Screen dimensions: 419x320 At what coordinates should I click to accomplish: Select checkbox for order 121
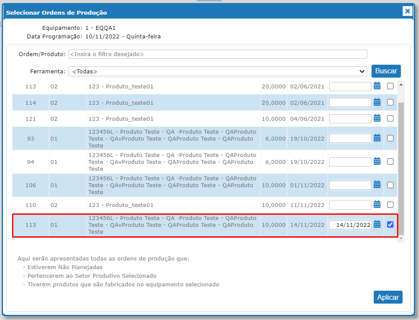(x=390, y=118)
